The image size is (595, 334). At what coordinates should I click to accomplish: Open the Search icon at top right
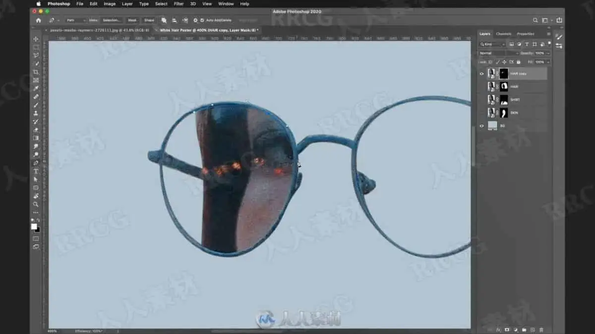(x=535, y=20)
